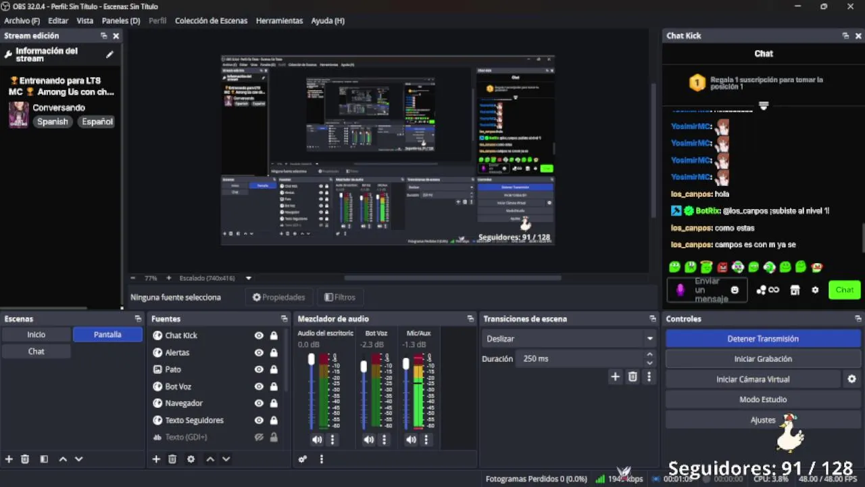This screenshot has height=487, width=865.
Task: Edit stream information with pencil icon
Action: pyautogui.click(x=109, y=55)
